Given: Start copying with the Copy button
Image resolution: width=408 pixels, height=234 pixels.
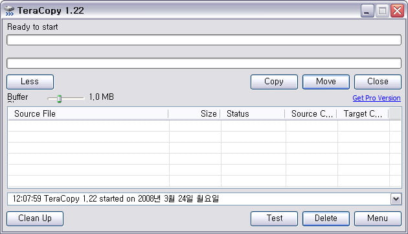Looking at the screenshot, I should (x=274, y=82).
